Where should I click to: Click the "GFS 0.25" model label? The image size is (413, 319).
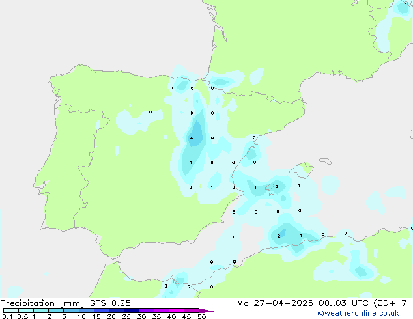pyautogui.click(x=110, y=303)
